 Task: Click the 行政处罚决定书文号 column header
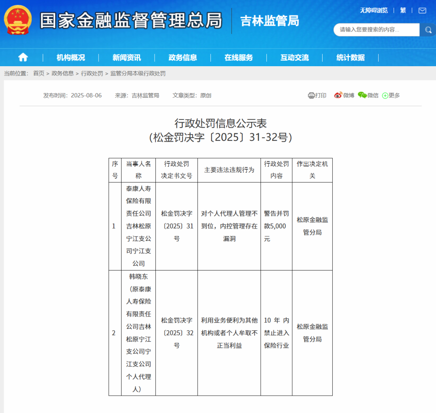click(176, 170)
